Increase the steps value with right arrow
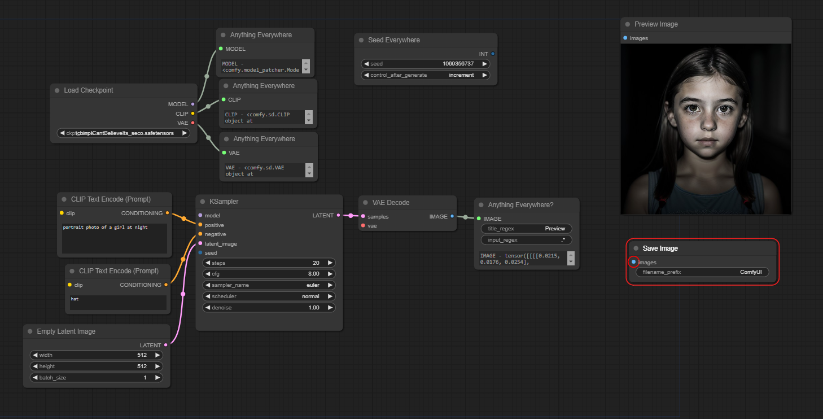The width and height of the screenshot is (823, 419). (x=330, y=263)
